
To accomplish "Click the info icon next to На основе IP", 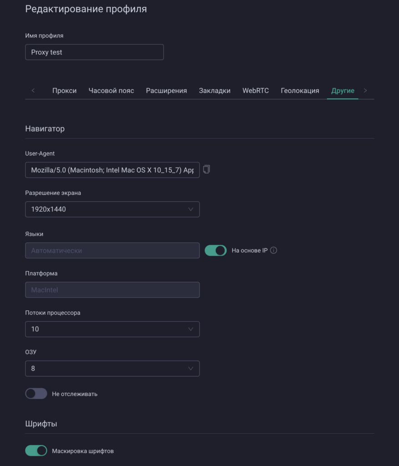I will 275,250.
